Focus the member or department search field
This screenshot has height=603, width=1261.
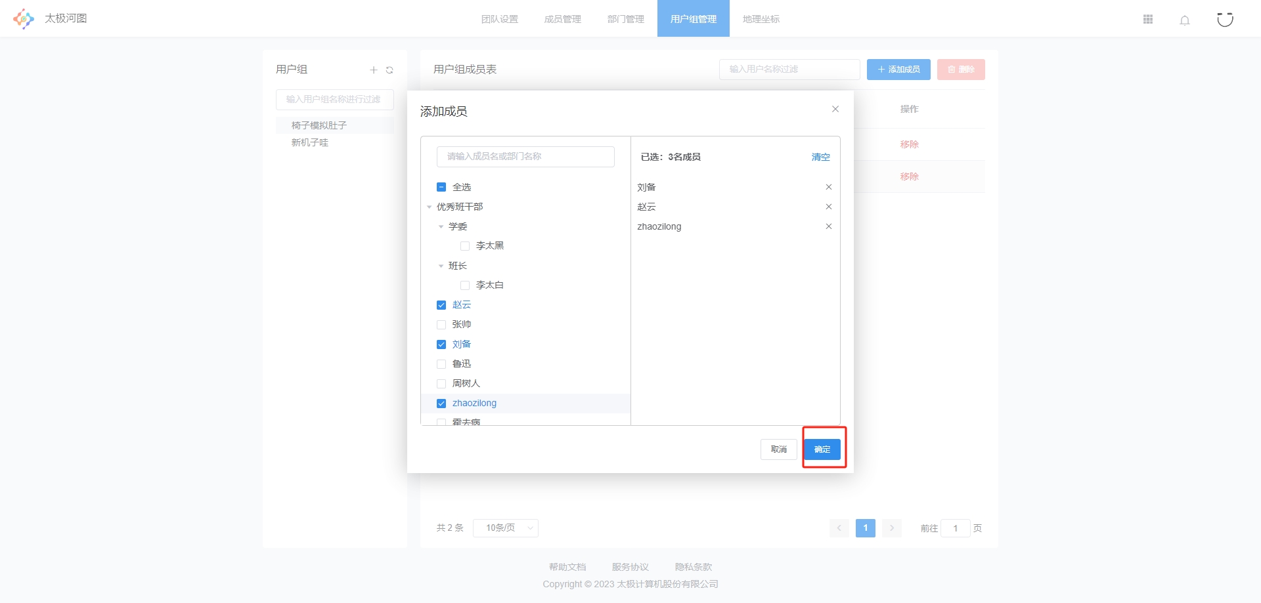(x=525, y=157)
